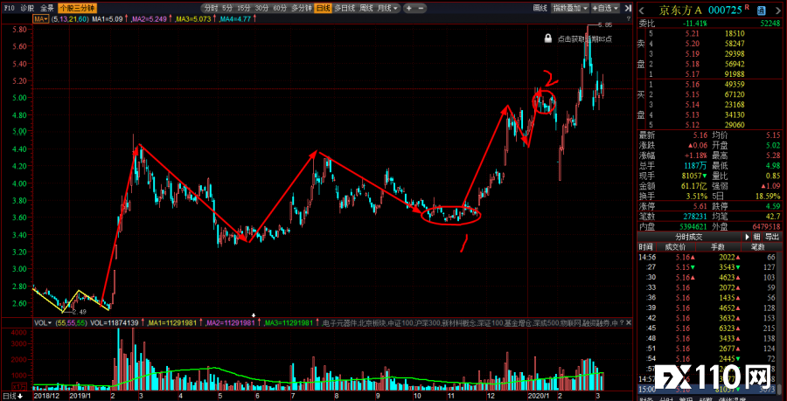787x401 pixels.
Task: Click stock code 000725
Action: point(725,10)
